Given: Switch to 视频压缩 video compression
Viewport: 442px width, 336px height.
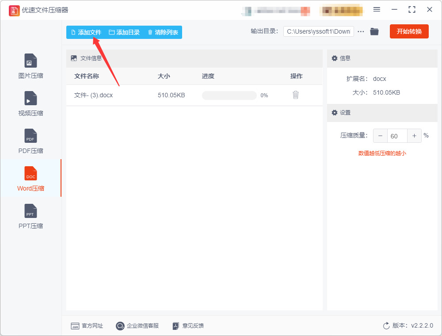Looking at the screenshot, I should [30, 103].
